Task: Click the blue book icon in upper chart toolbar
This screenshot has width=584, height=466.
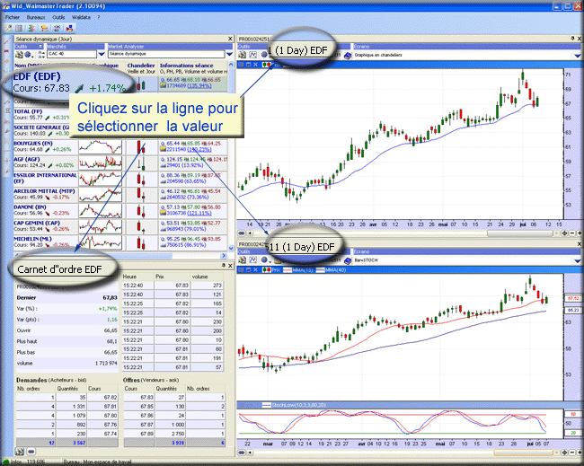Action: pyautogui.click(x=348, y=55)
